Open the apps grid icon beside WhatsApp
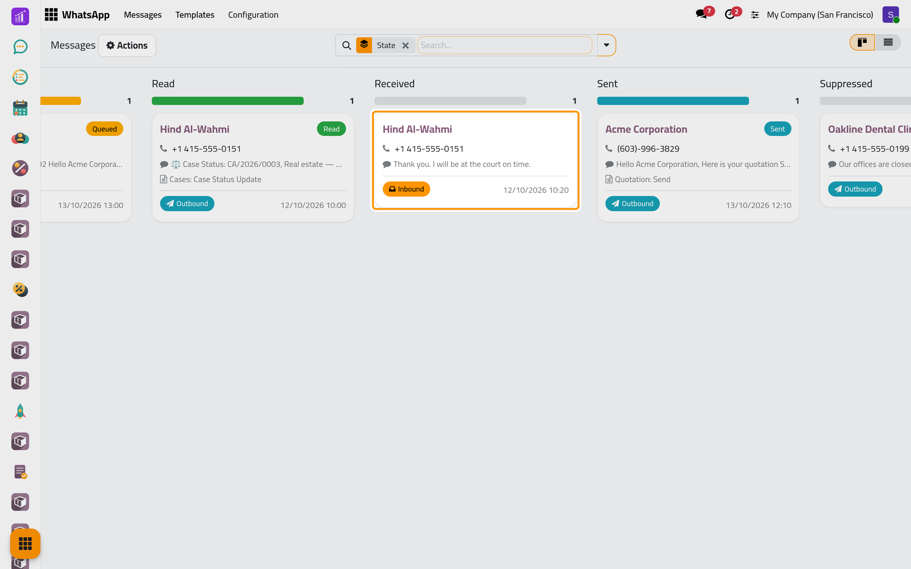 [x=51, y=15]
